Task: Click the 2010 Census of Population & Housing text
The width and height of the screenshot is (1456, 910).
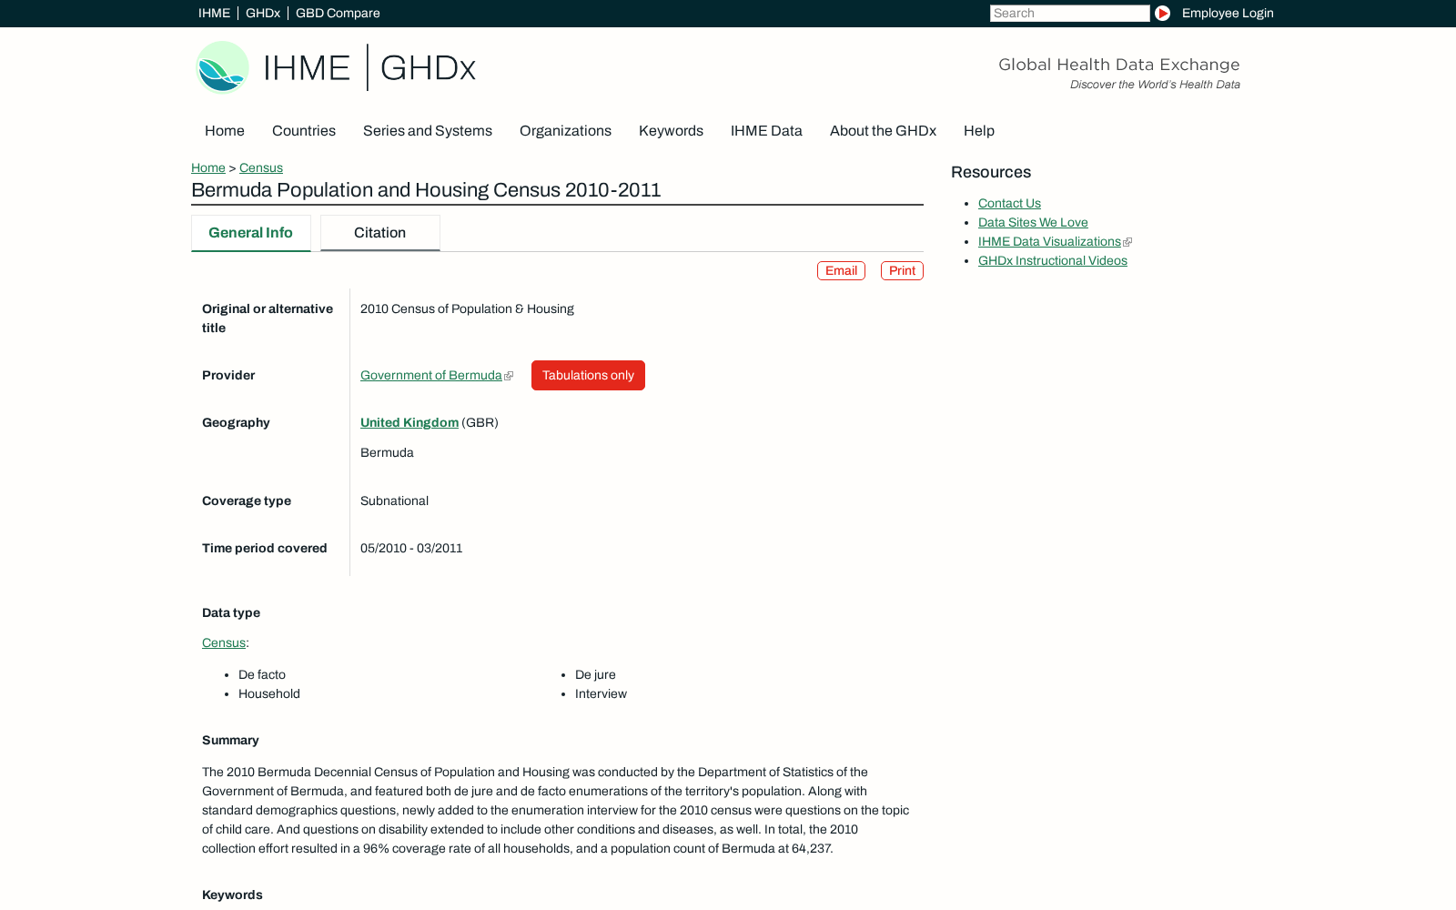Action: [467, 309]
